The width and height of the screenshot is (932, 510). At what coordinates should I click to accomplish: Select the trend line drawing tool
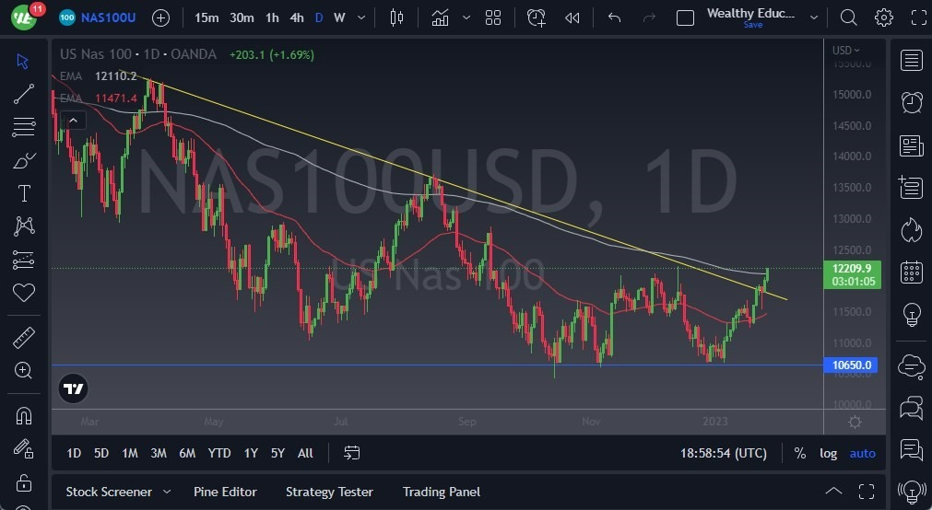[24, 94]
